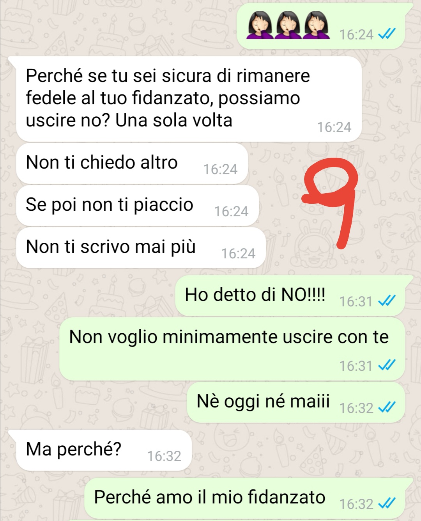The height and width of the screenshot is (521, 421).
Task: Select message 'Perché se tu sei sicura'
Action: tap(189, 99)
